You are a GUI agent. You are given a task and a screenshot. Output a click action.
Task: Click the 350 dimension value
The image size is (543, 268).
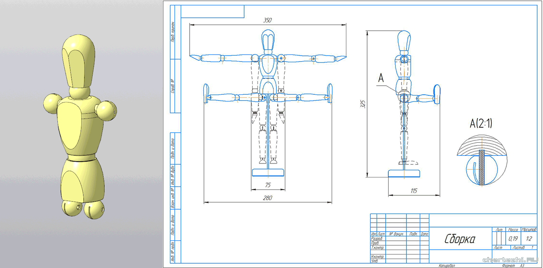click(267, 20)
